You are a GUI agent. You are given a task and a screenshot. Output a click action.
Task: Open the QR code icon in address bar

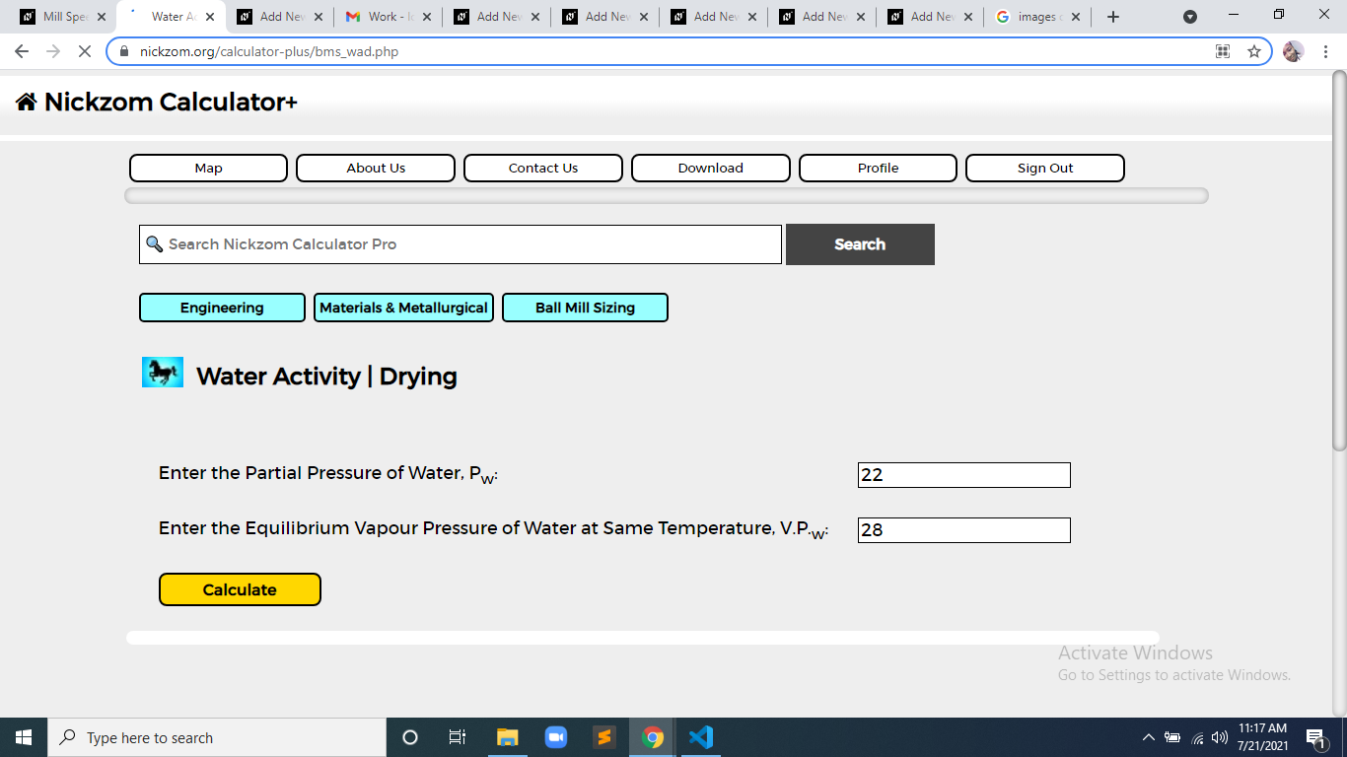click(1223, 51)
